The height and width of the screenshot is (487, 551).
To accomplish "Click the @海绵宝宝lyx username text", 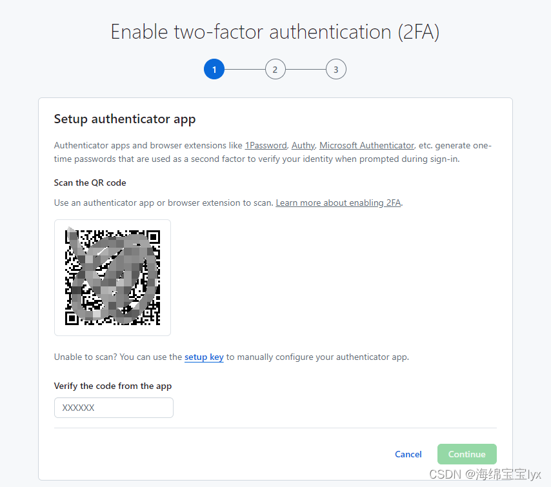I will 502,473.
